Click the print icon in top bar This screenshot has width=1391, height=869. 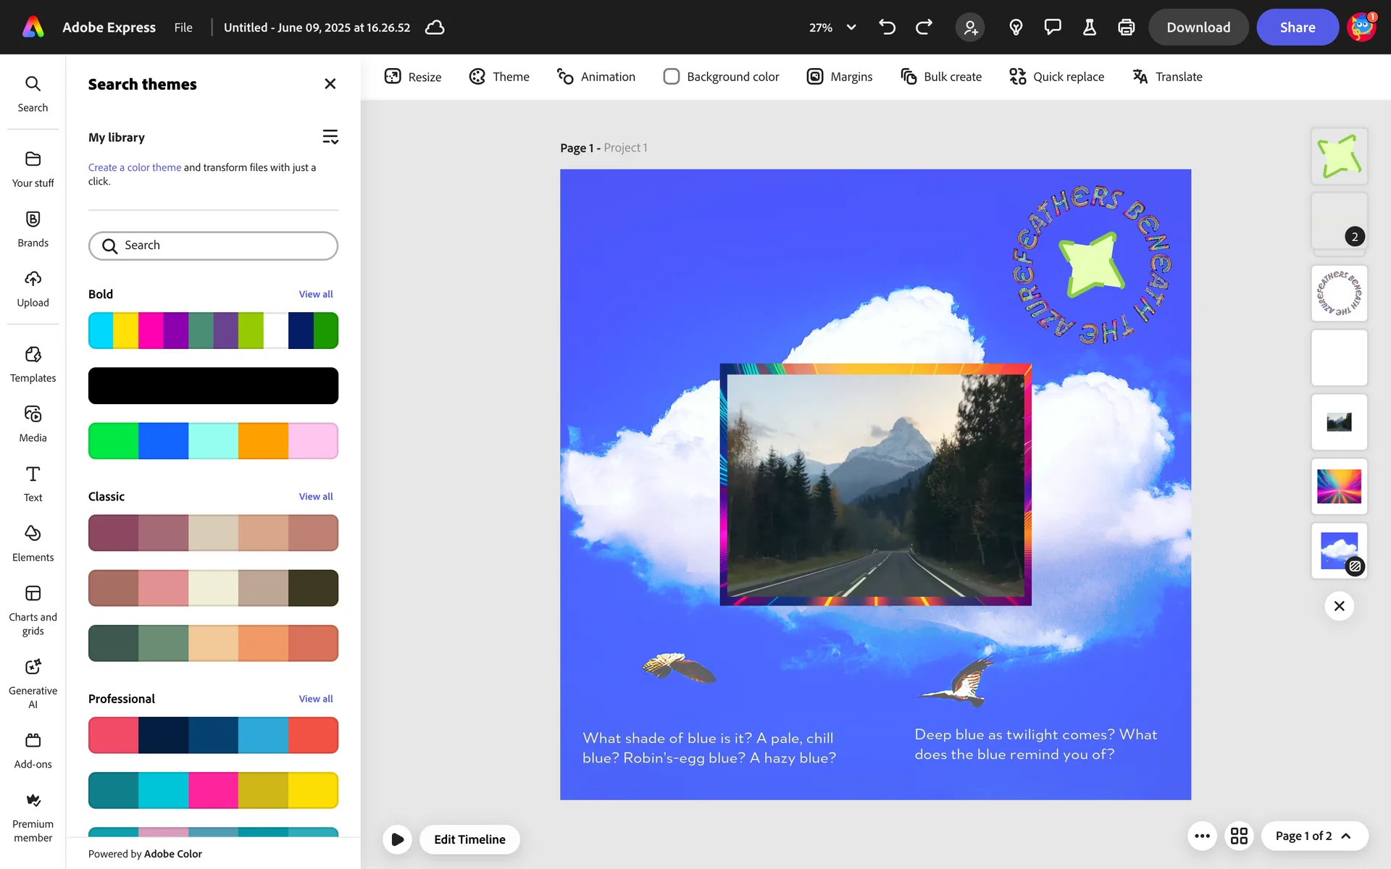coord(1126,28)
